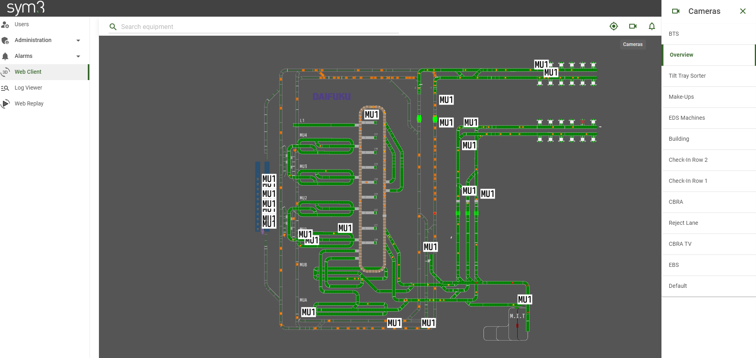Select the Default camera view
The height and width of the screenshot is (358, 756).
click(677, 286)
